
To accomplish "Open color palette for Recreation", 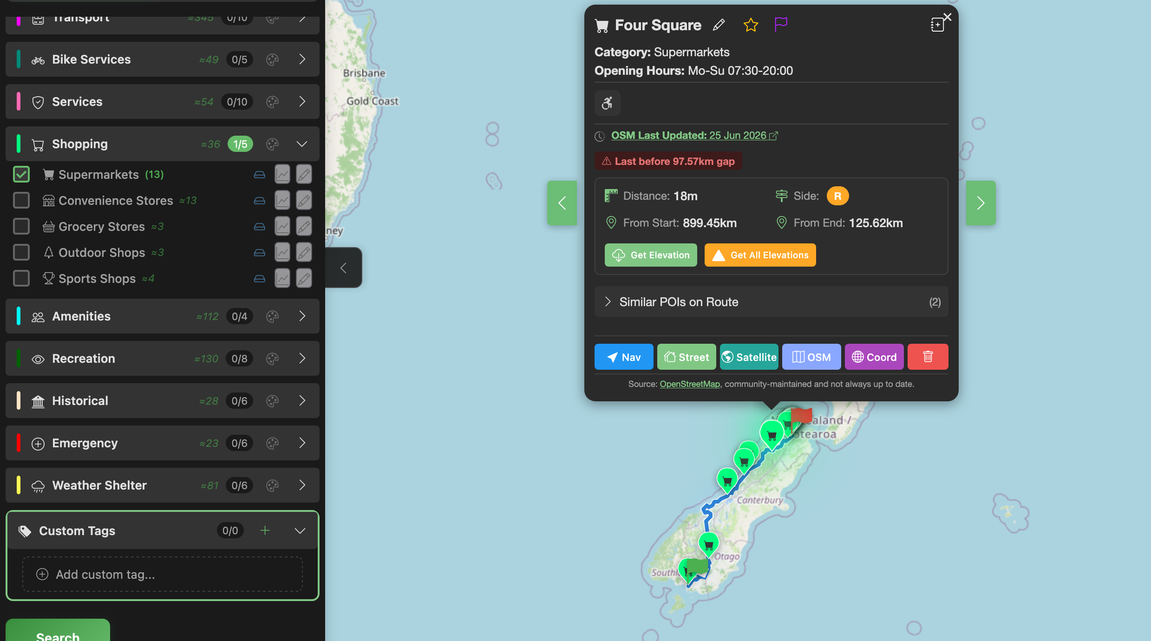I will coord(273,359).
